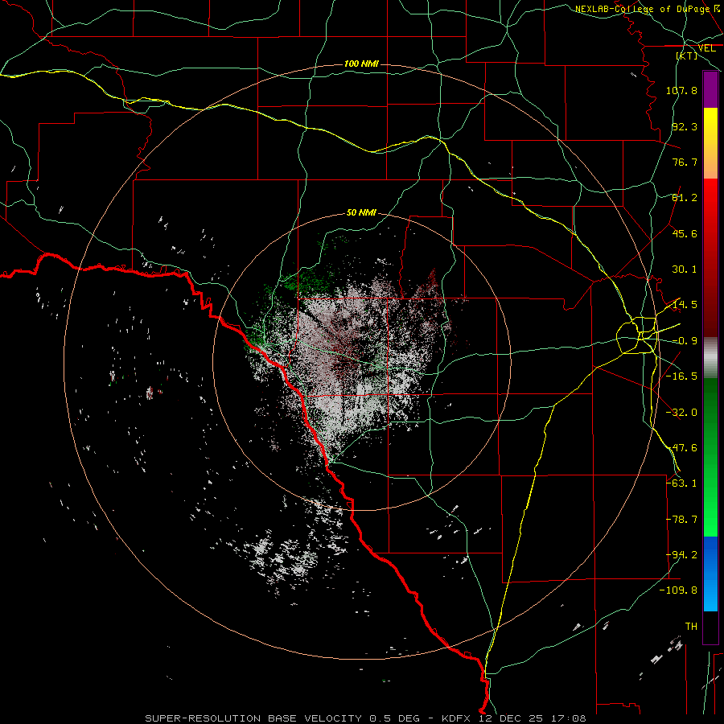Screen dimensions: 724x724
Task: Click the -78.7 velocity scale value
Action: (681, 520)
